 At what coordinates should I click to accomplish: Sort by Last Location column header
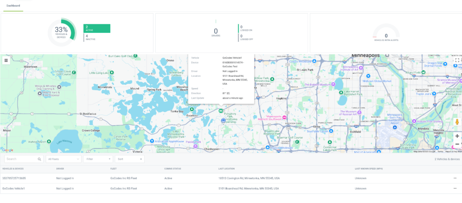pos(226,169)
